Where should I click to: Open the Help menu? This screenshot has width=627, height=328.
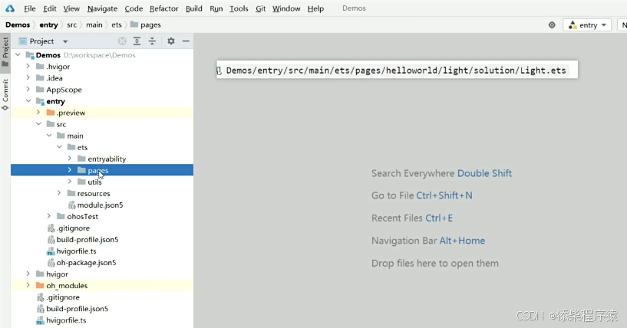(x=315, y=8)
